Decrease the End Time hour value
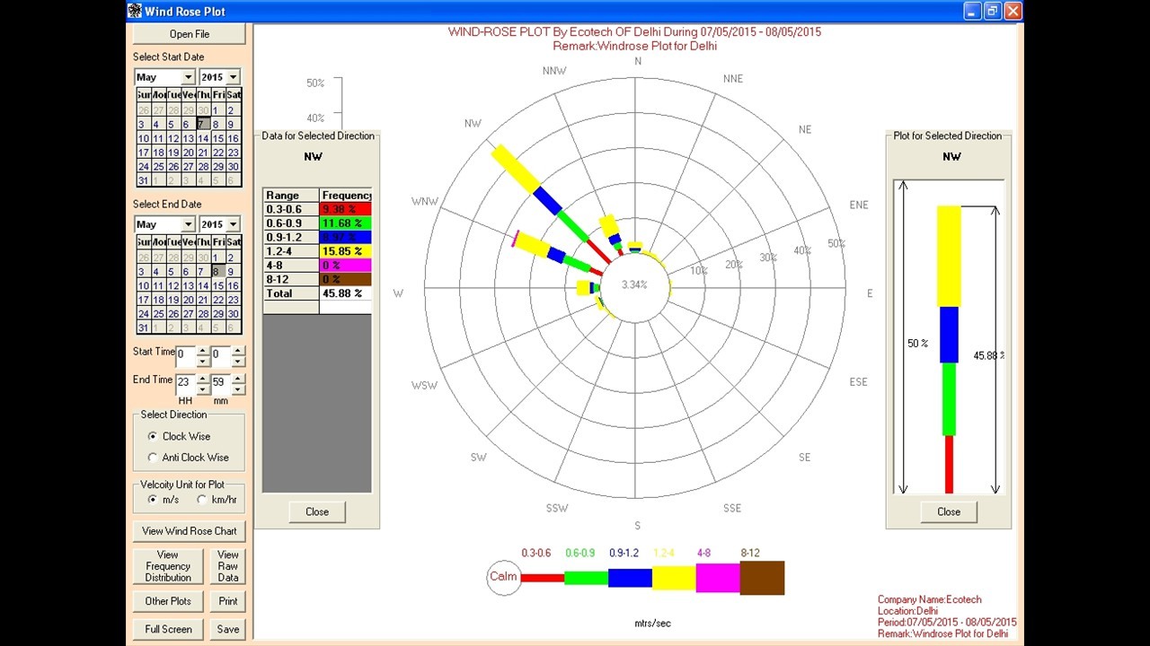Image resolution: width=1150 pixels, height=646 pixels. 203,389
